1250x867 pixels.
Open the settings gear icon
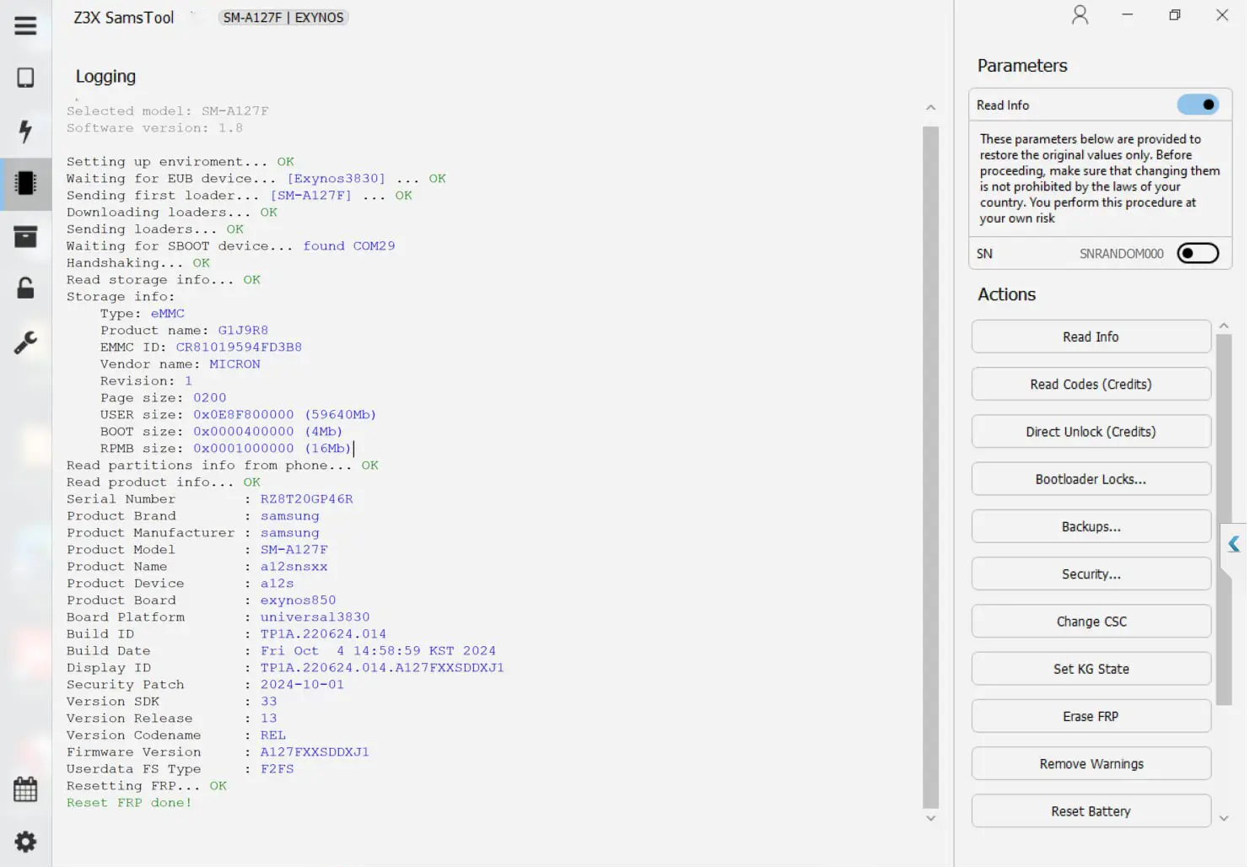coord(25,842)
